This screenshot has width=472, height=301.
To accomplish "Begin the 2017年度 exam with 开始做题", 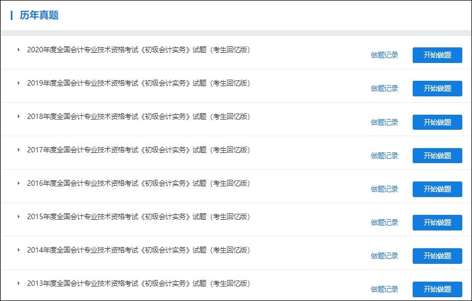I will coord(437,156).
